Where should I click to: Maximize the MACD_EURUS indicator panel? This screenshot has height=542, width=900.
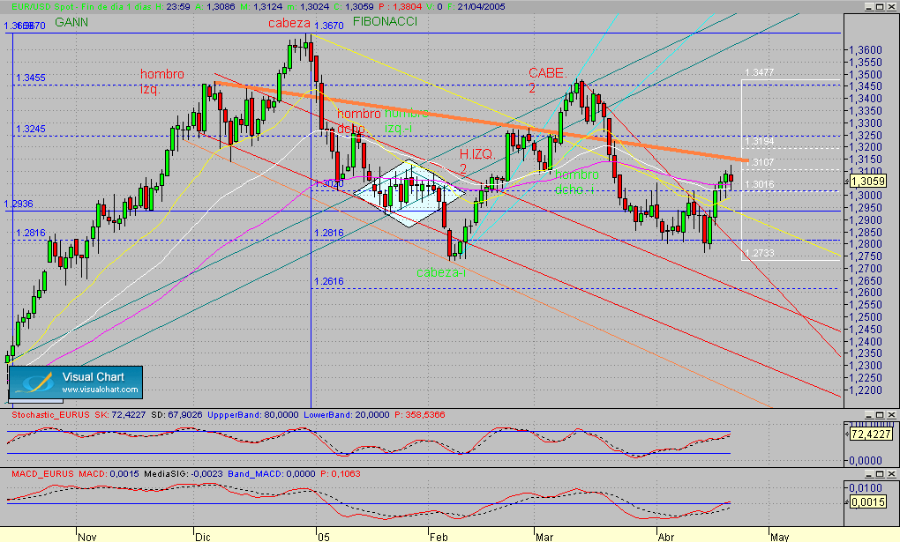click(x=880, y=474)
